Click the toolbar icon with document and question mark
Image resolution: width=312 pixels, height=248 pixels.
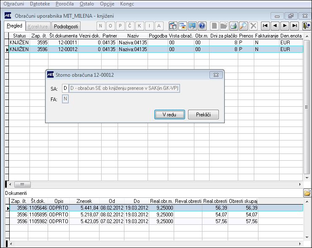click(x=173, y=26)
